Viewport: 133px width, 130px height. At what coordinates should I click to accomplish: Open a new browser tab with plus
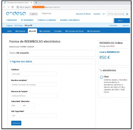pyautogui.click(x=36, y=3)
